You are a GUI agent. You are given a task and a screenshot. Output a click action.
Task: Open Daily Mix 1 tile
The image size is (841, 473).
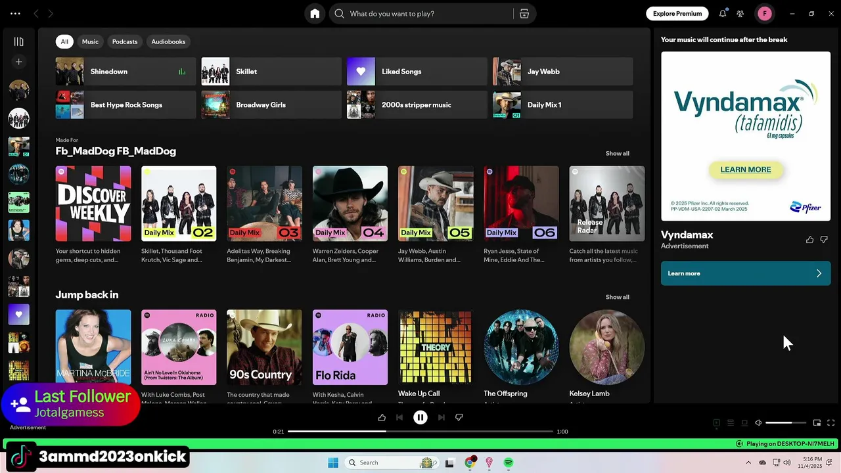coord(563,105)
